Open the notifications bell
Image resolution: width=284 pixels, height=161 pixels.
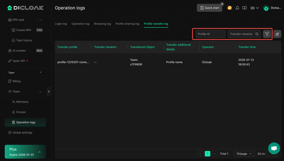click(x=237, y=8)
